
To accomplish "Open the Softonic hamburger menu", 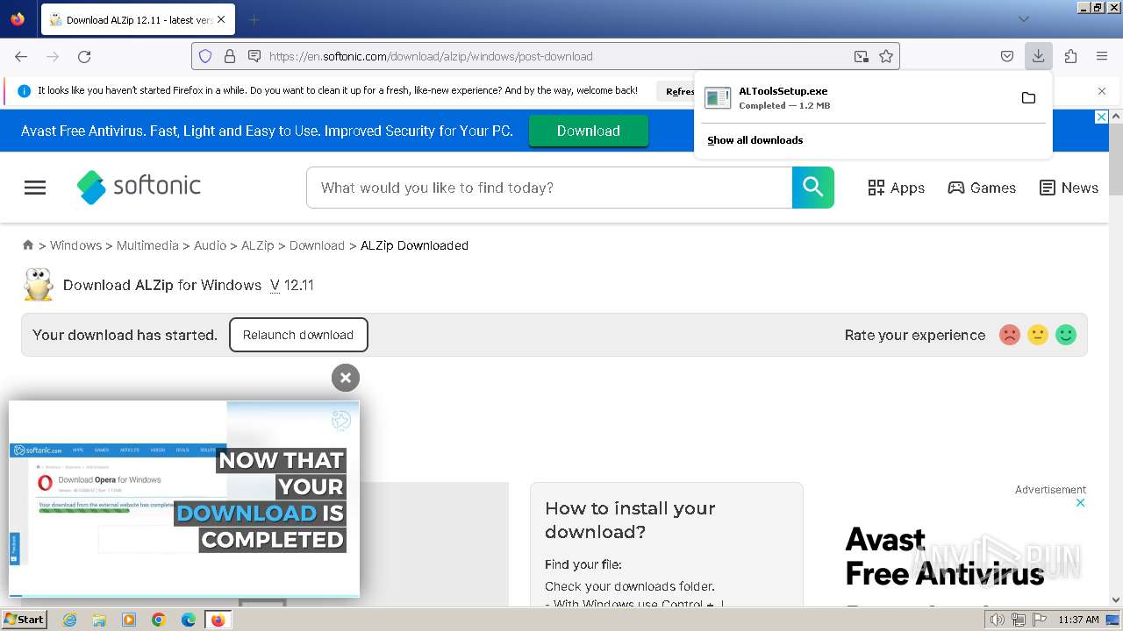I will (x=35, y=188).
